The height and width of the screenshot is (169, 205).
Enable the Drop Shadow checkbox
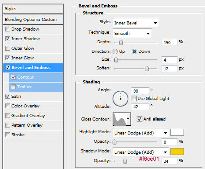[x=7, y=29]
